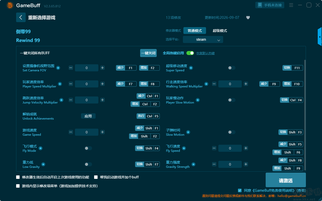Image resolution: width=322 pixels, height=201 pixels.
Task: Switch to 超级模式 super mode tab
Action: 220,31
